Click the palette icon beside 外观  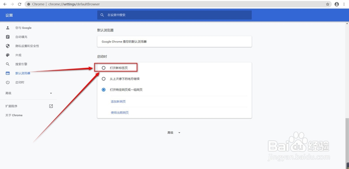[8, 55]
